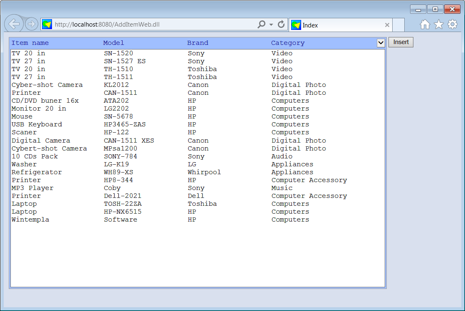Click the WH89-XS model cell

point(118,172)
